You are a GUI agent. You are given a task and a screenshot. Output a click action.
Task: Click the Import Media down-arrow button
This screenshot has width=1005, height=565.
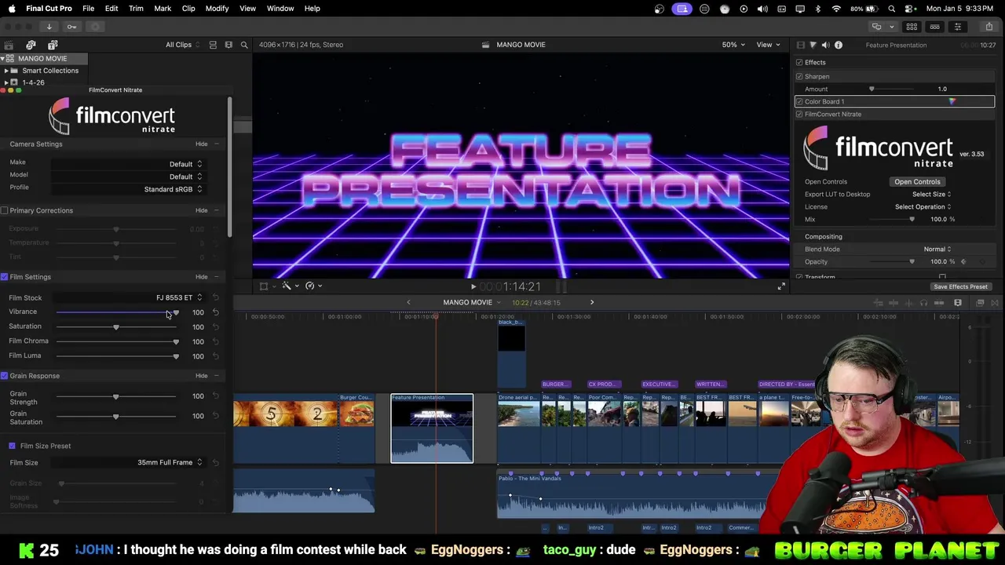point(49,27)
